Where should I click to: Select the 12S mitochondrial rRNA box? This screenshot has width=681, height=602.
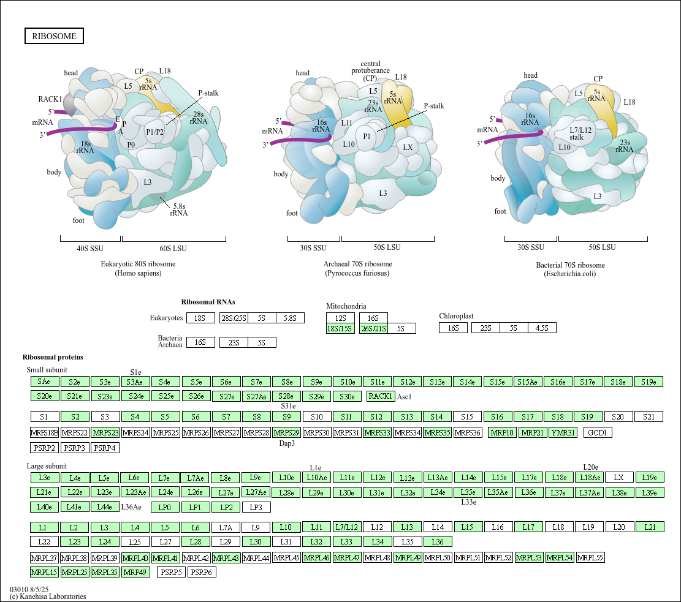click(340, 318)
